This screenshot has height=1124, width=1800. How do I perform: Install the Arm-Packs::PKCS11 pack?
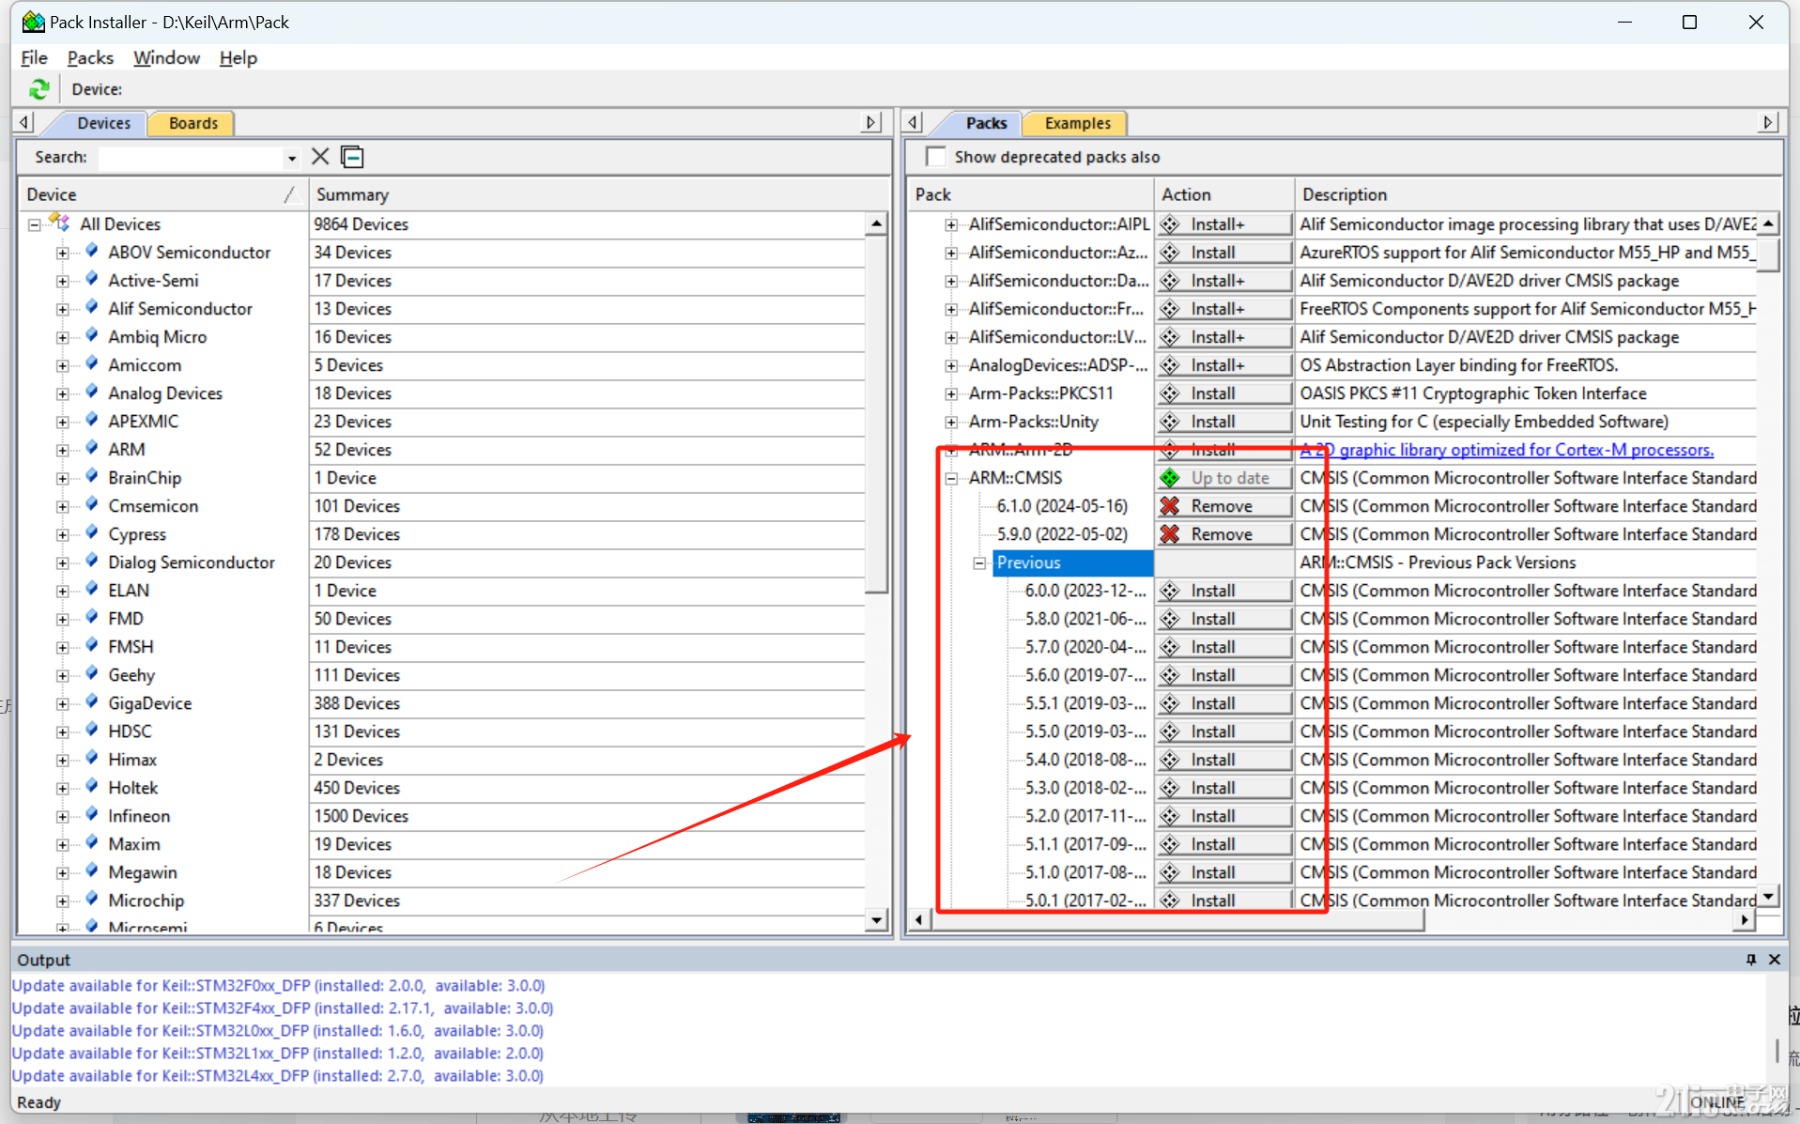click(1223, 393)
